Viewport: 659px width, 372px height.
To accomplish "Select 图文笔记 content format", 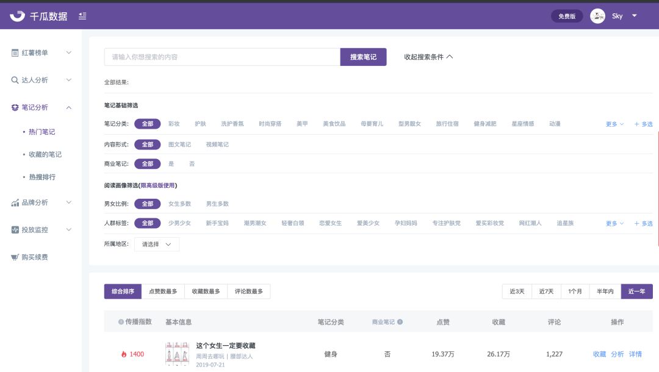I will (179, 145).
